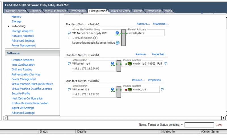
Task: Open Security Profile settings
Action: coord(21,94)
